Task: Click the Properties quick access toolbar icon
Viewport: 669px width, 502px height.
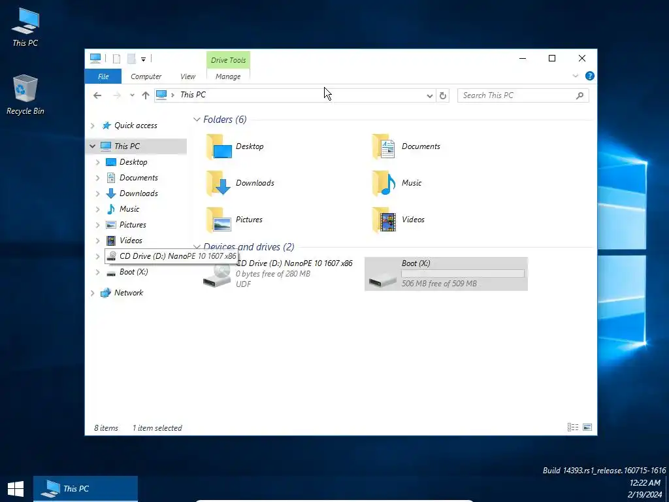Action: pos(116,59)
